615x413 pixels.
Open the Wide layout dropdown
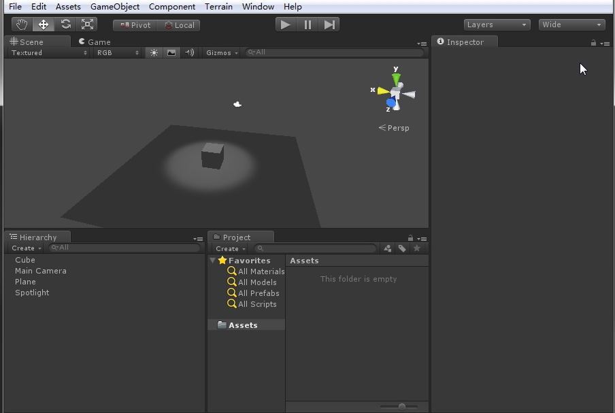(571, 24)
